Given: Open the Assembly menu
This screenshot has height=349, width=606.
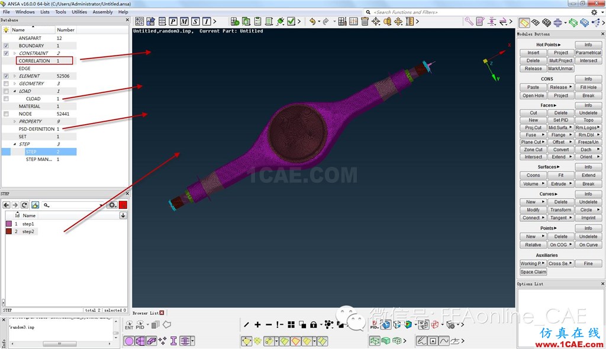Looking at the screenshot, I should [102, 12].
